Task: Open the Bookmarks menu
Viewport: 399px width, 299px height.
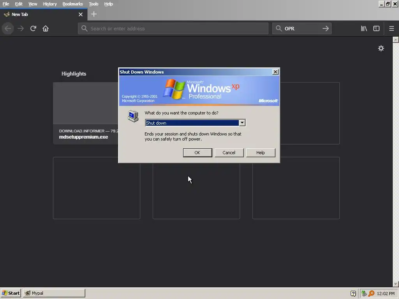Action: click(x=72, y=4)
